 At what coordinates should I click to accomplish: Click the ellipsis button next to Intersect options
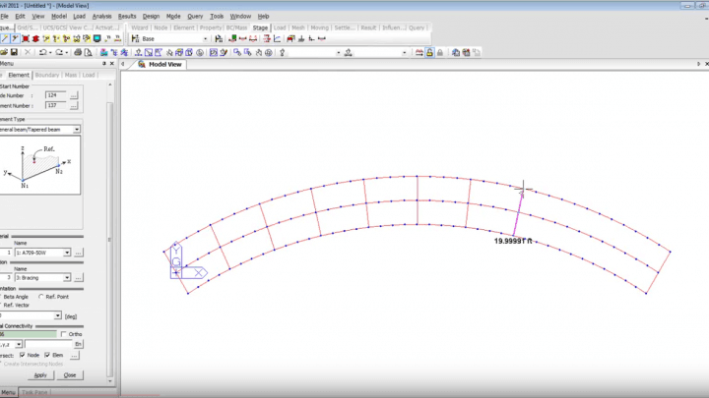pyautogui.click(x=74, y=356)
